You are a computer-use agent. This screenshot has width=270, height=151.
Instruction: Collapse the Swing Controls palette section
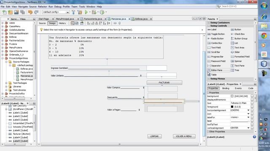209,26
